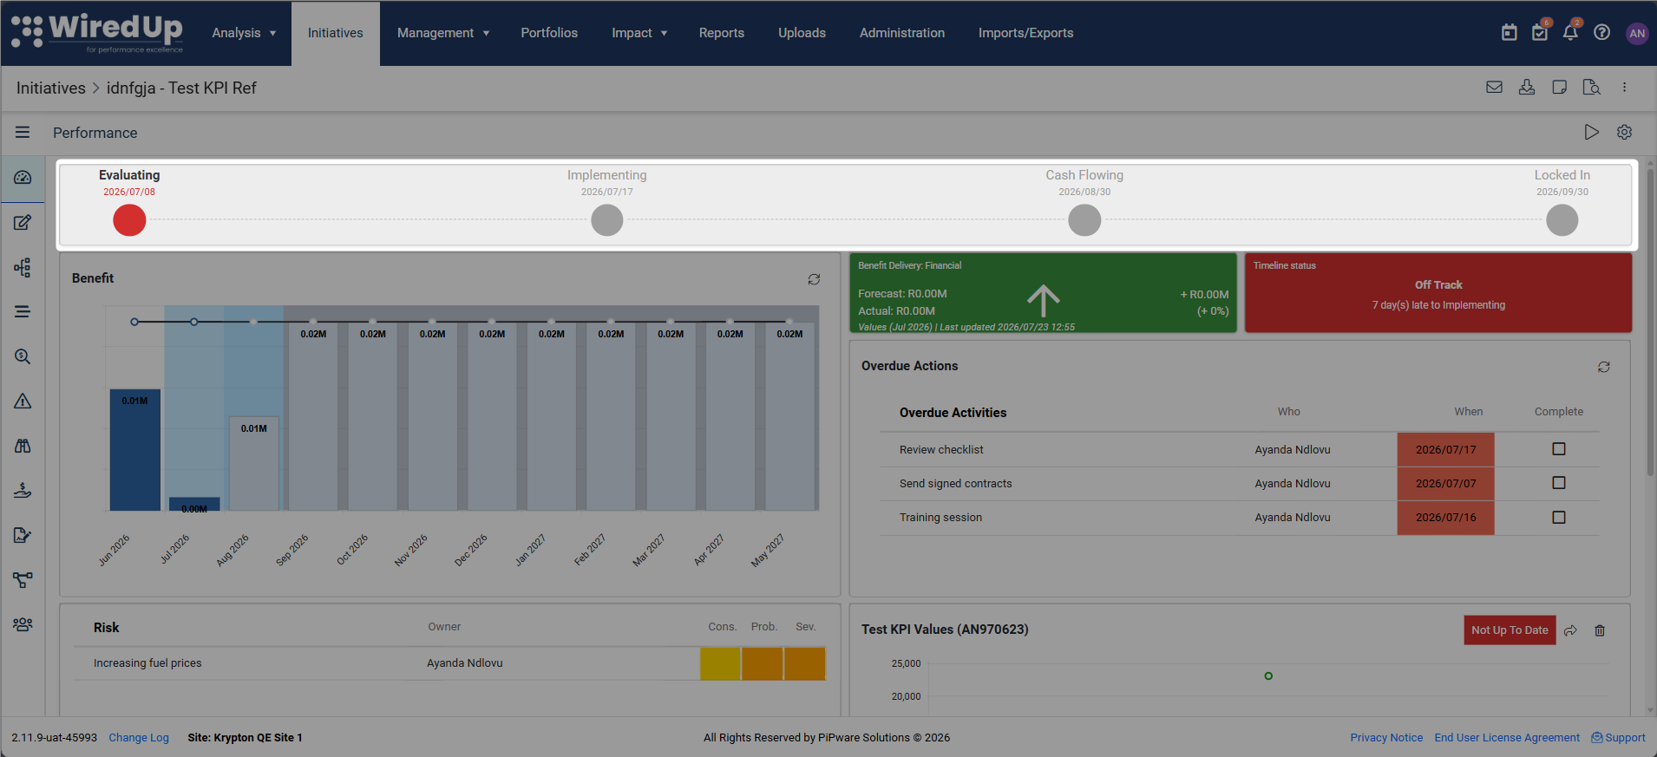The image size is (1657, 757).
Task: Open the End User License Agreement link
Action: [x=1507, y=738]
